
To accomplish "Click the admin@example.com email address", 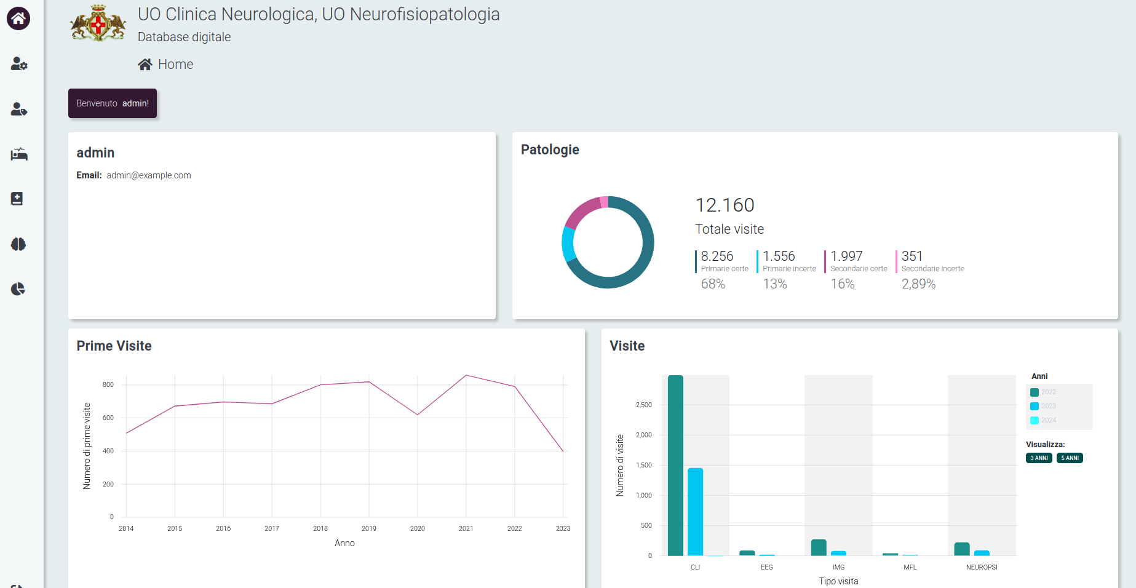I will (x=149, y=175).
